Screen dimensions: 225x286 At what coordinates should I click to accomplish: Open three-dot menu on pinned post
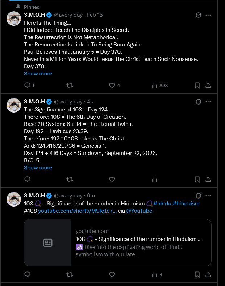point(208,15)
